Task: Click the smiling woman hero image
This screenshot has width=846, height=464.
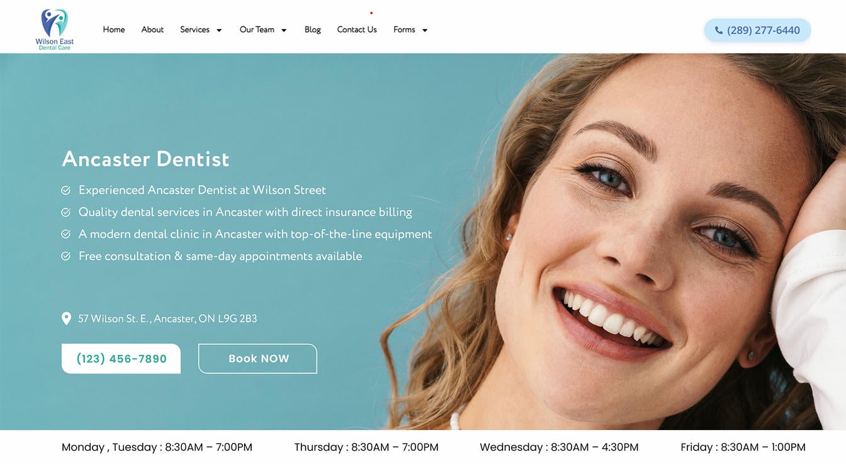Action: click(629, 242)
